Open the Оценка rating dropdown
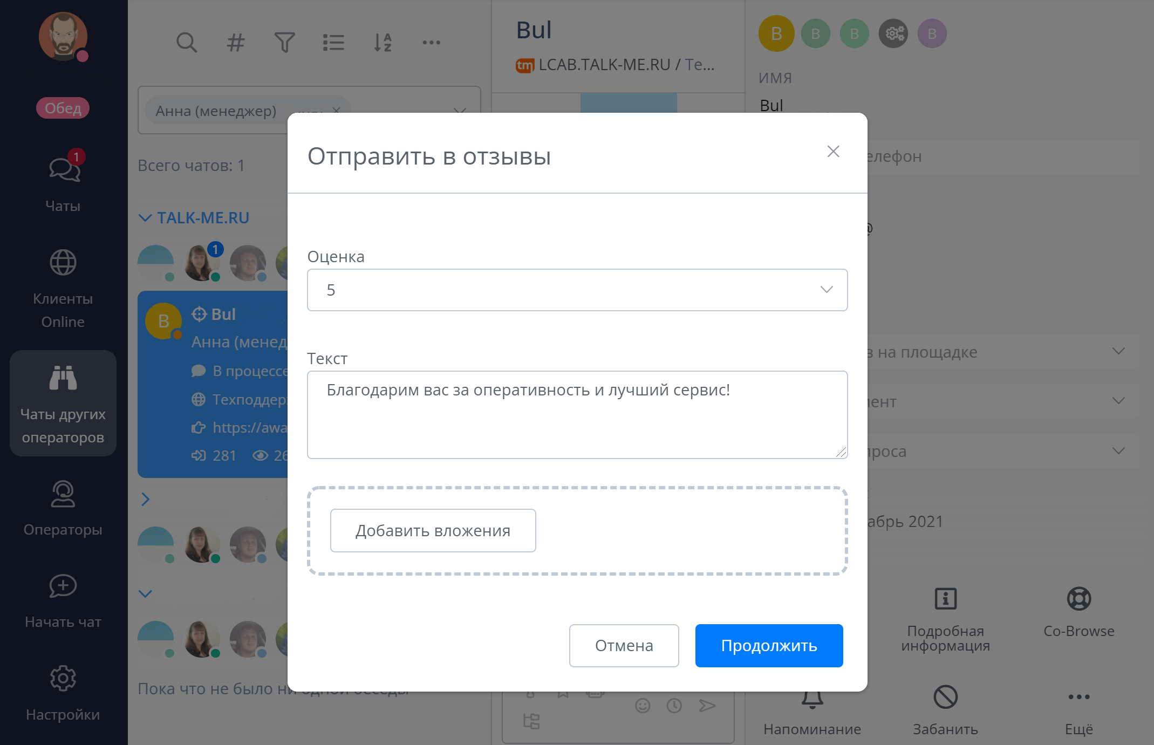The height and width of the screenshot is (745, 1154). [577, 290]
